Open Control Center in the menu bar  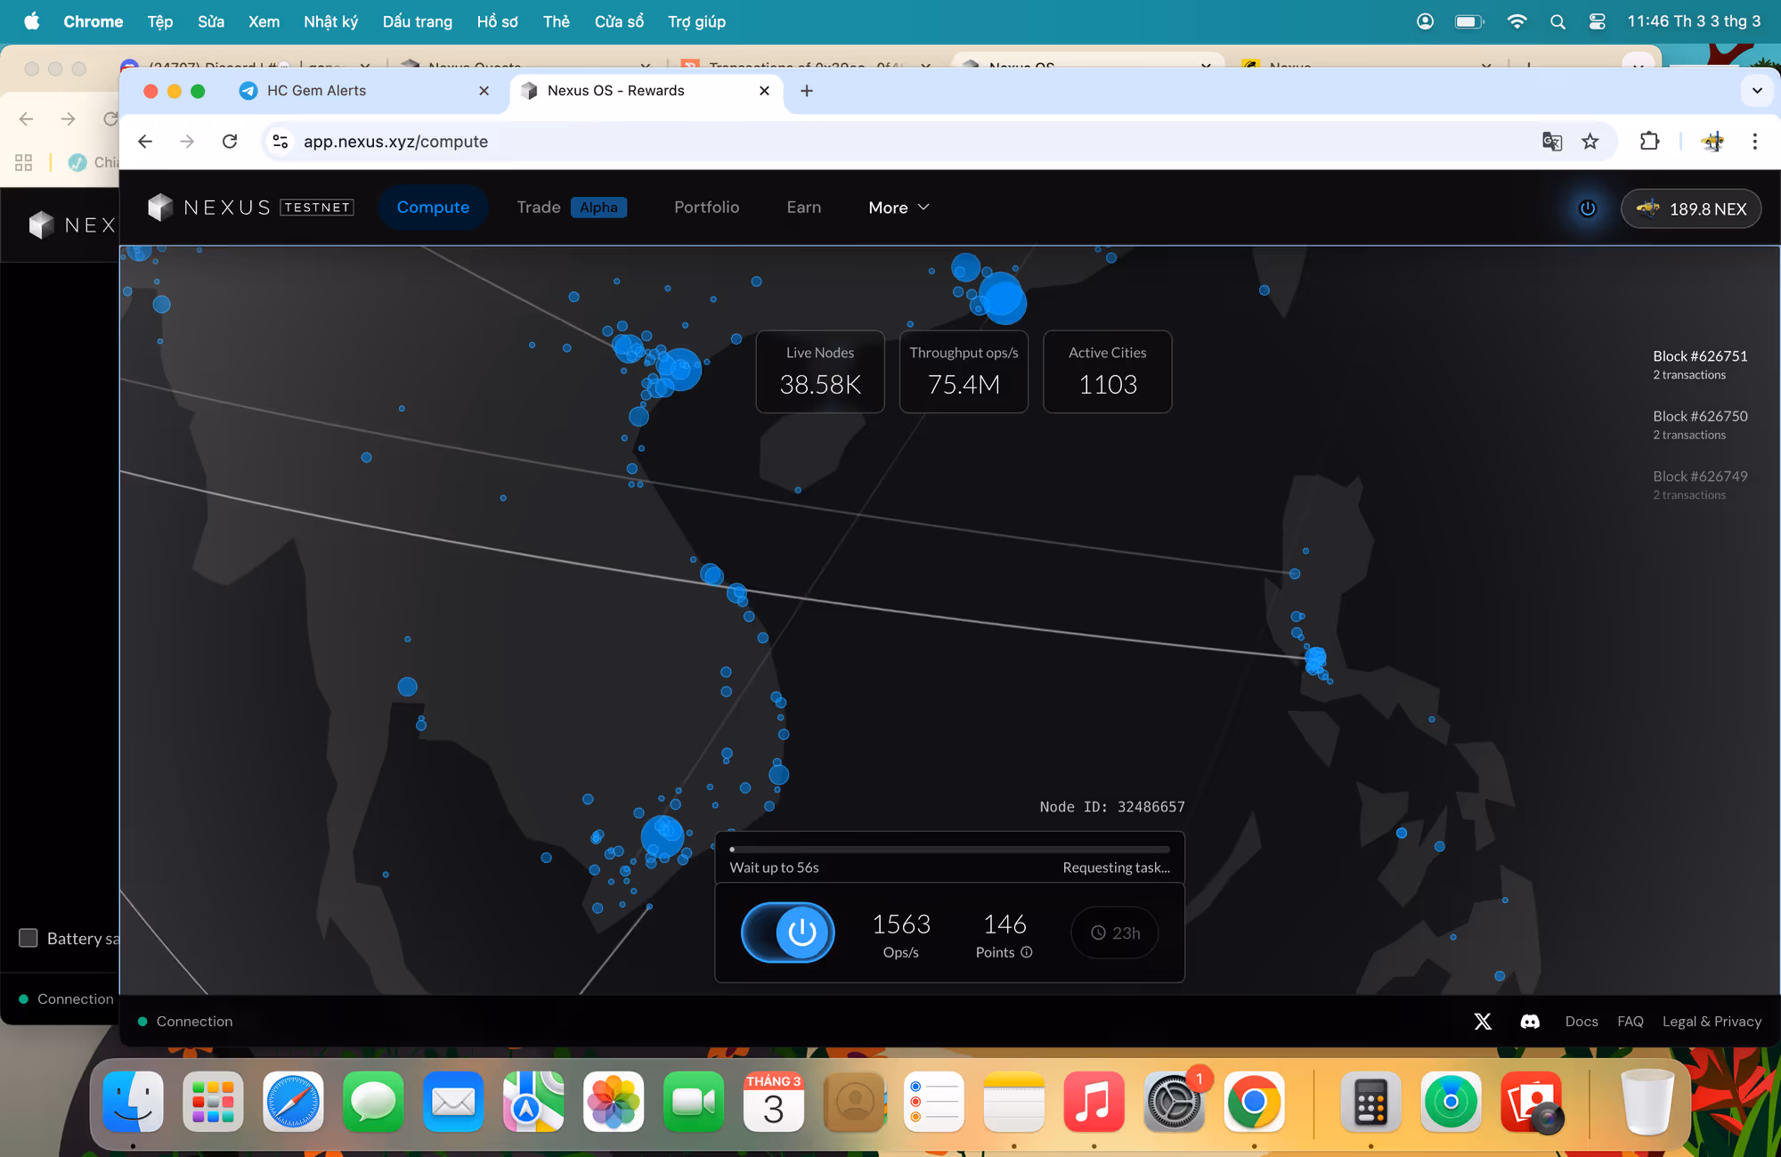tap(1598, 21)
